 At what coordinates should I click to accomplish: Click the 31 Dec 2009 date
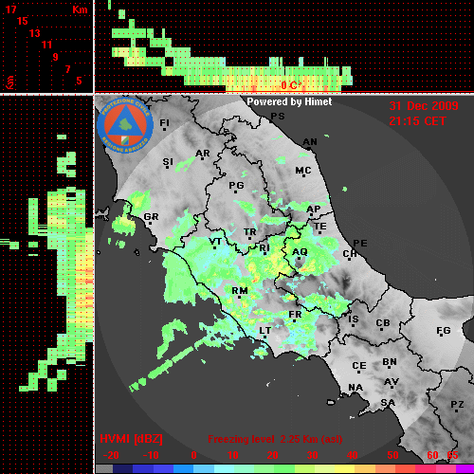click(424, 106)
